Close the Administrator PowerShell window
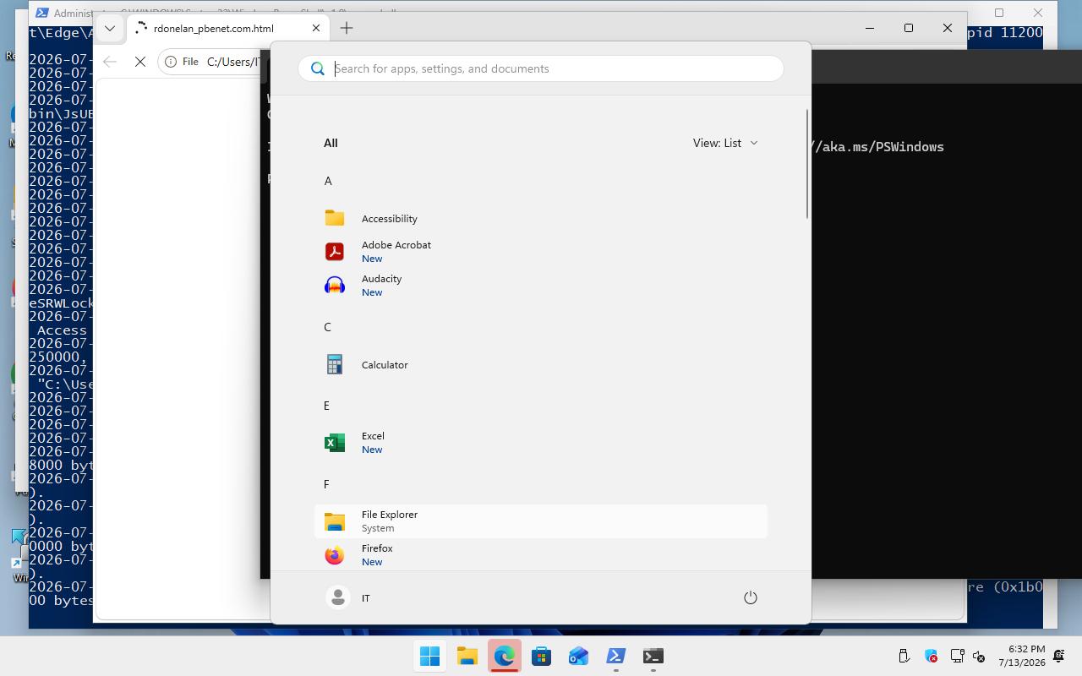 tap(1038, 13)
